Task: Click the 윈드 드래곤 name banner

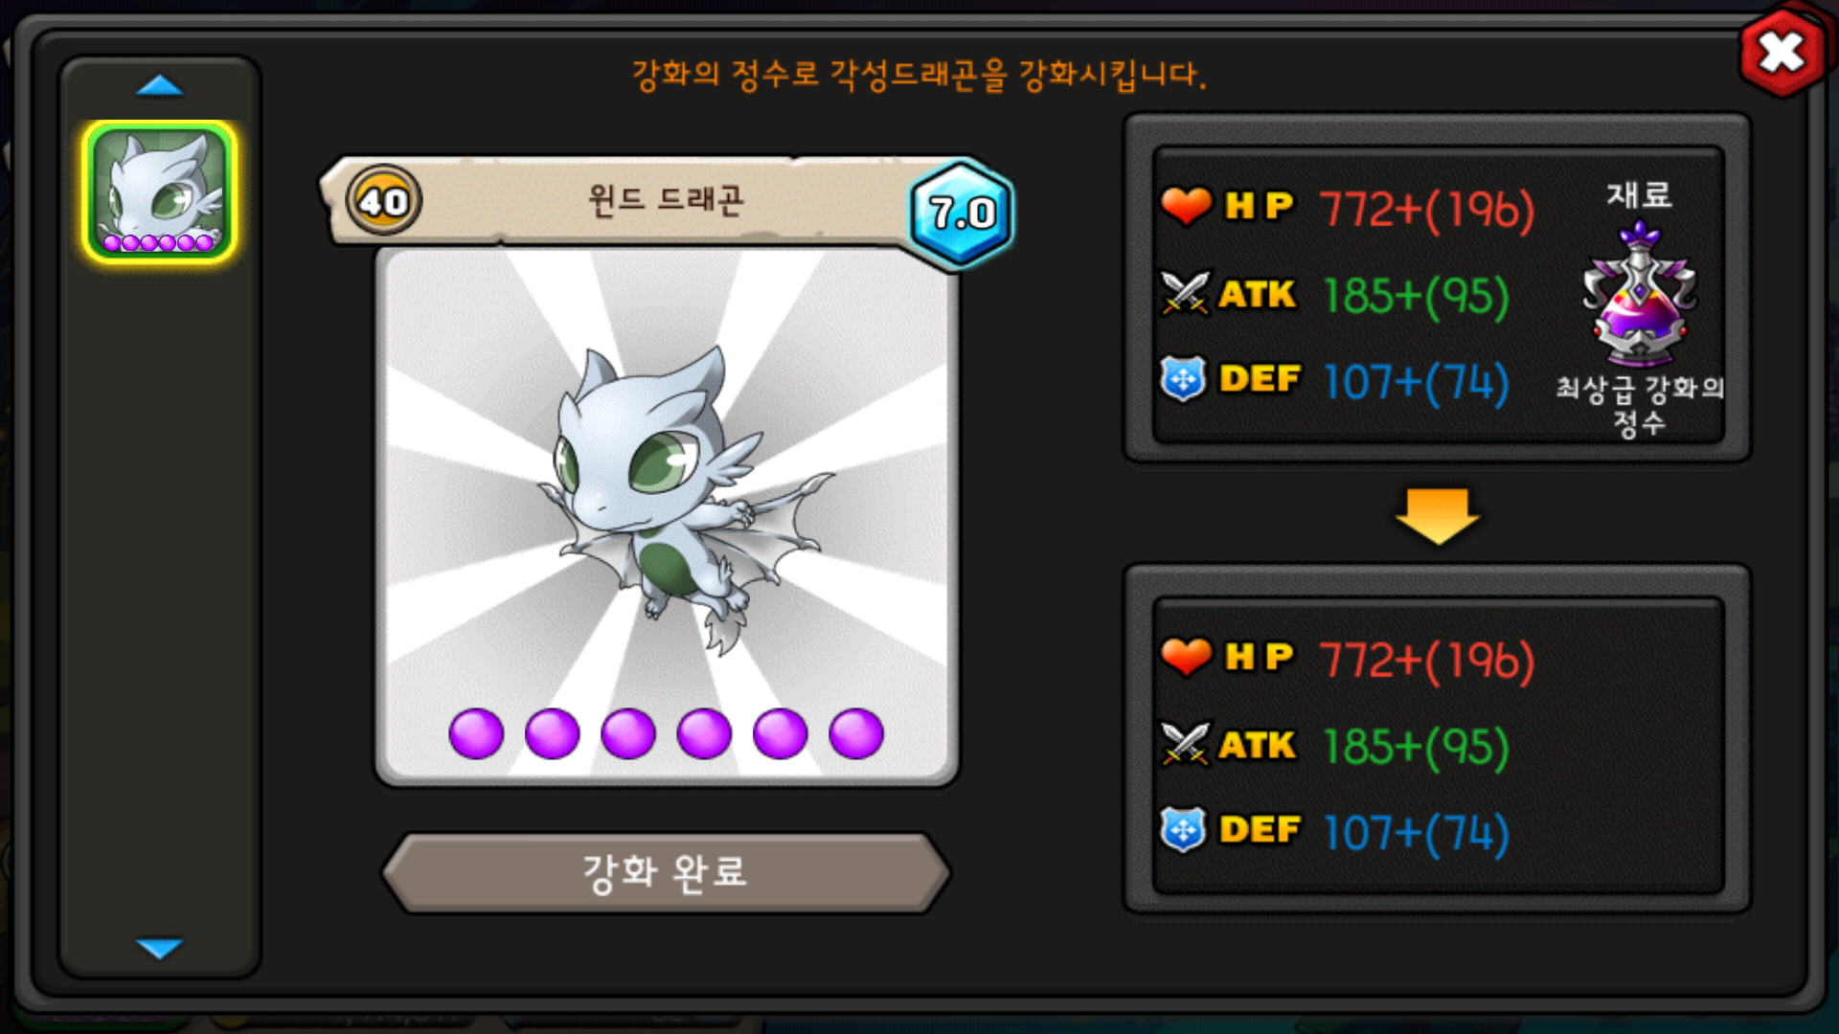Action: pos(665,200)
